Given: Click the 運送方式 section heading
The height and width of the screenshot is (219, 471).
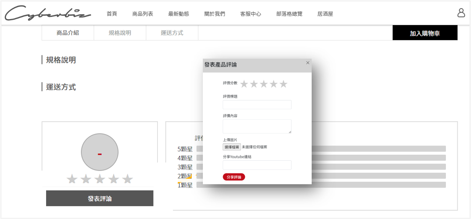Looking at the screenshot, I should pyautogui.click(x=61, y=87).
